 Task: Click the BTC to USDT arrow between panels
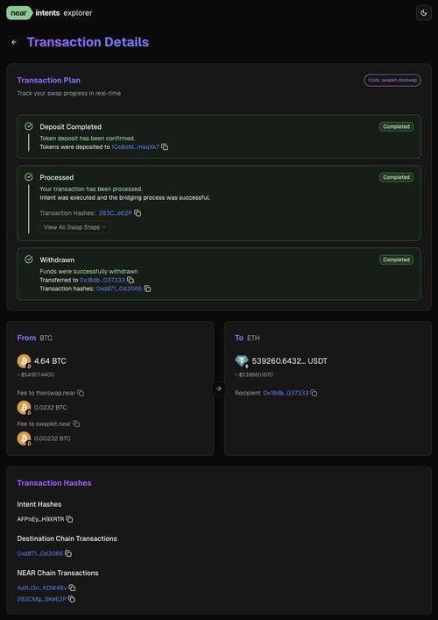coord(219,388)
